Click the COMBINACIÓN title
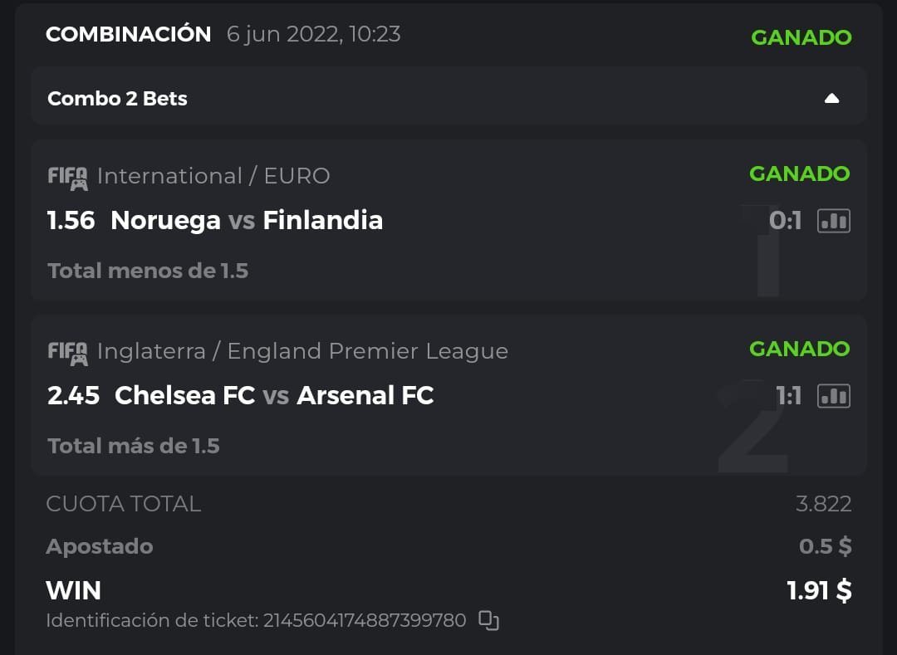Image resolution: width=897 pixels, height=655 pixels. tap(129, 35)
